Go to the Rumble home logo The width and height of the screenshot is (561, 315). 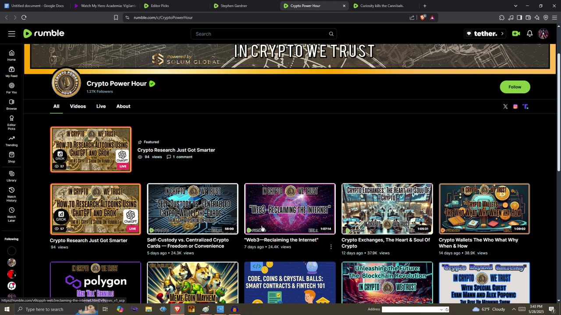[44, 34]
